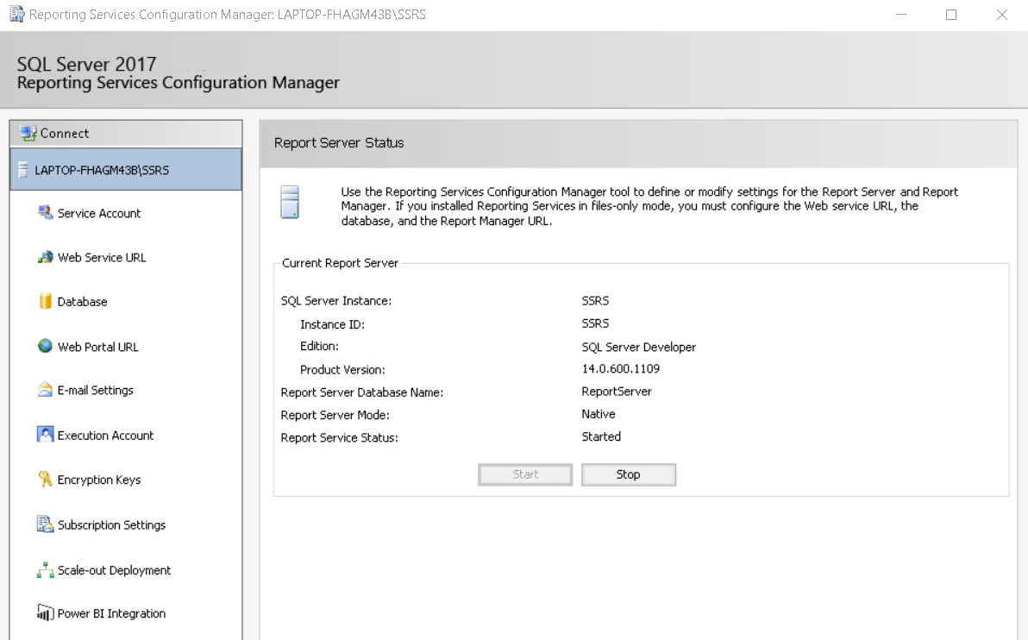Click the app icon in the title bar
The image size is (1028, 640).
[x=17, y=14]
